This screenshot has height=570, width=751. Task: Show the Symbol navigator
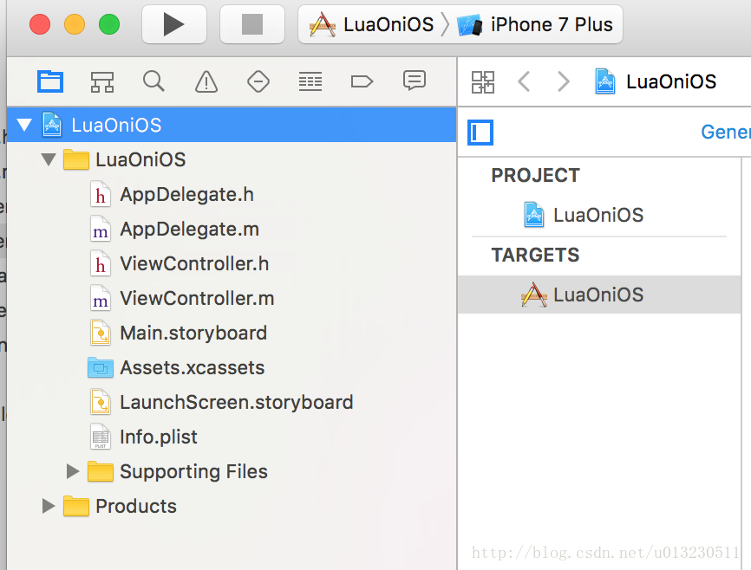coord(102,81)
